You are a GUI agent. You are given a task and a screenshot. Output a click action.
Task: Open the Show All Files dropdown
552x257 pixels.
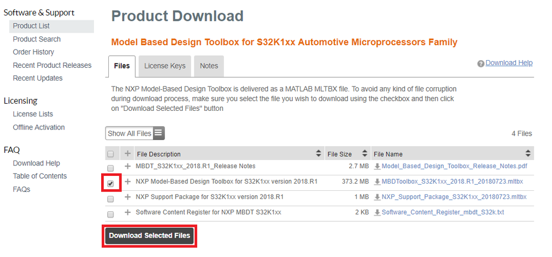(x=135, y=133)
